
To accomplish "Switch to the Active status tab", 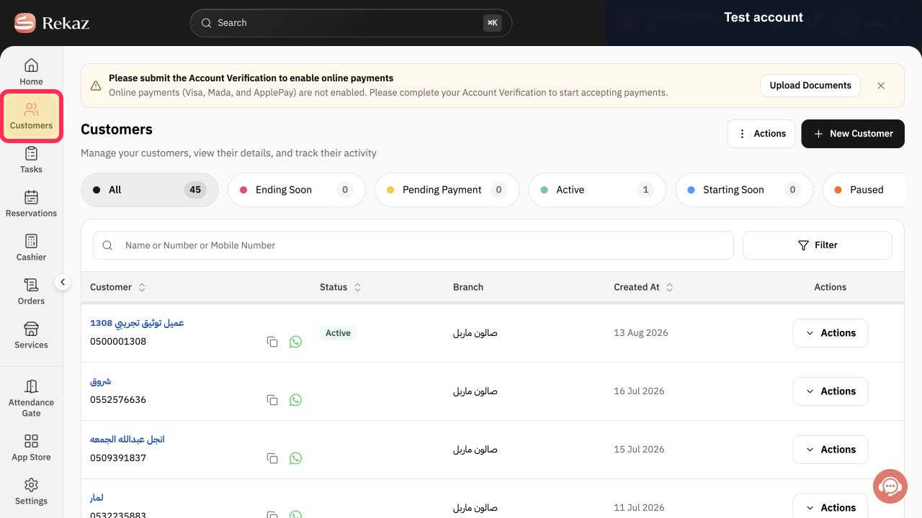I will coord(597,190).
